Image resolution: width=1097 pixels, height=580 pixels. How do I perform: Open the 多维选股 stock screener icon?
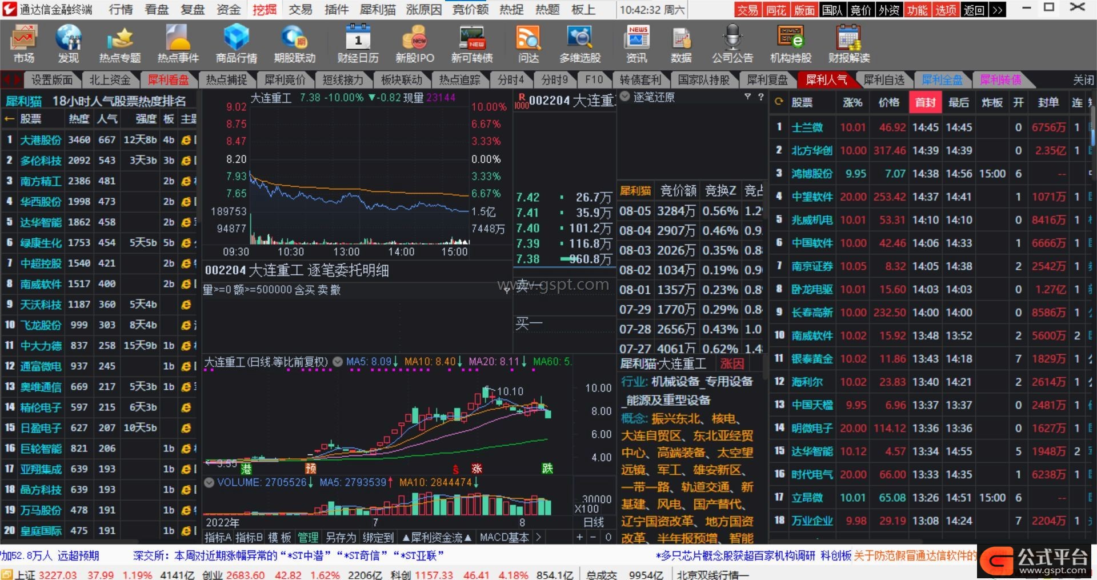coord(580,43)
